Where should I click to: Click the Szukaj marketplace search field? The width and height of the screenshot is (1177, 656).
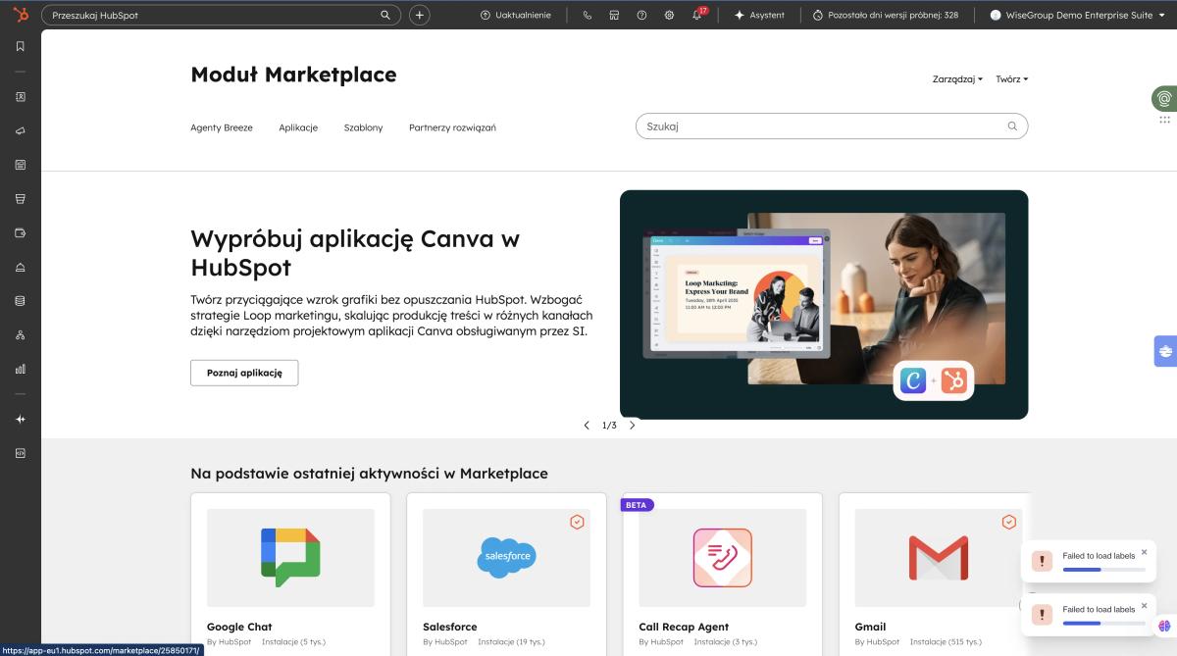[832, 126]
